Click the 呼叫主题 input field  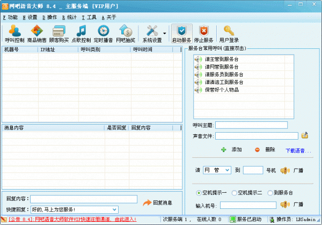pos(251,125)
